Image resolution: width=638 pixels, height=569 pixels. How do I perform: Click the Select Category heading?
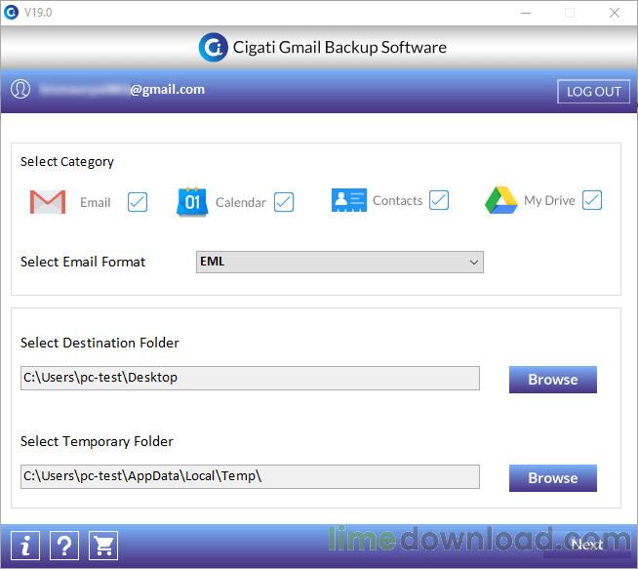tap(67, 162)
